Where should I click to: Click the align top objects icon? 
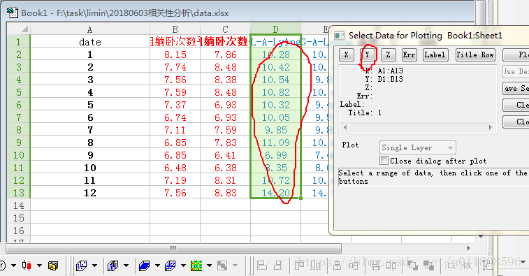(299, 266)
